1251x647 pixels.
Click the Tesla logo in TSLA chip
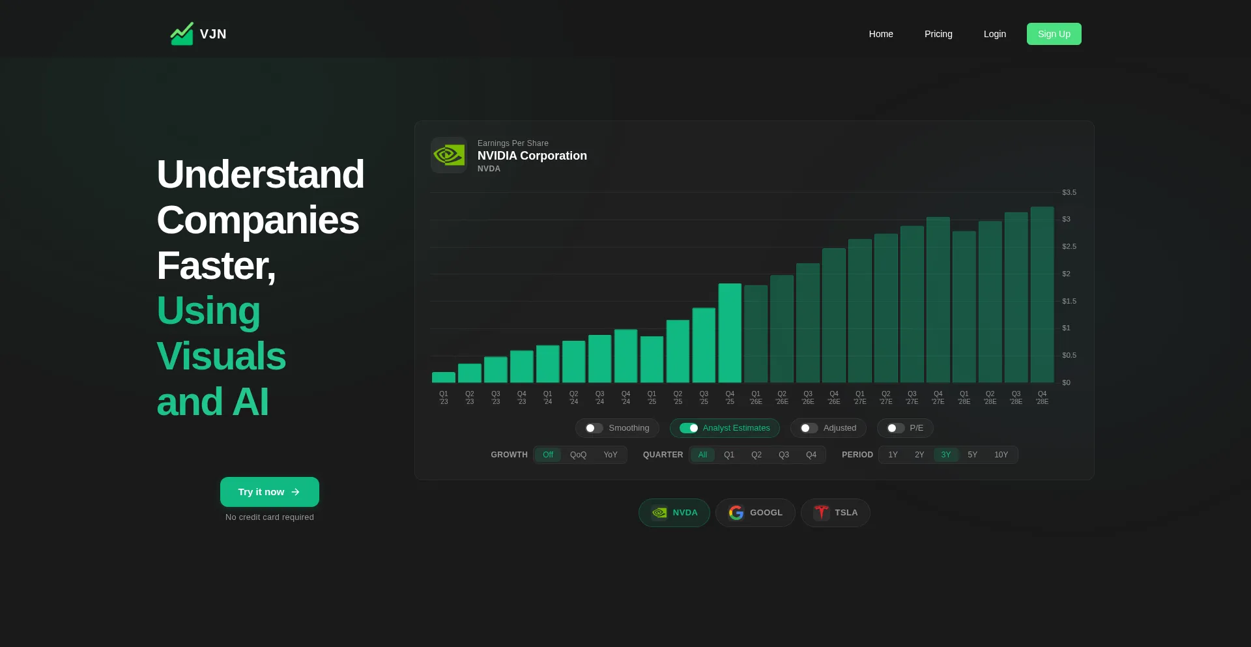pyautogui.click(x=821, y=513)
